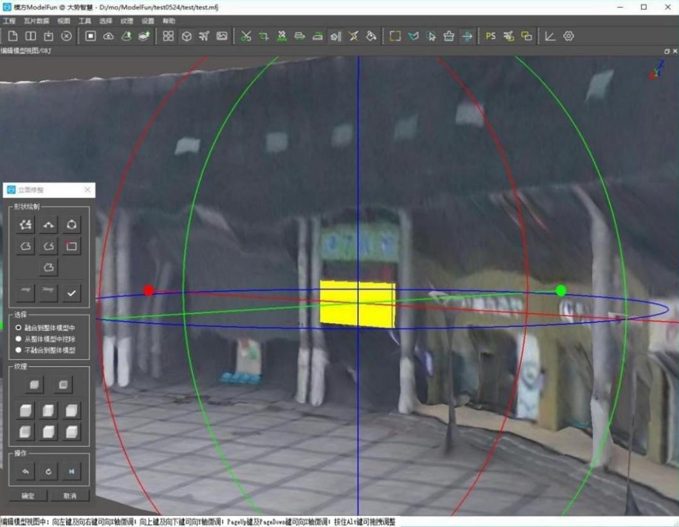Click the yellow selected facade rectangle
The height and width of the screenshot is (527, 679).
358,304
